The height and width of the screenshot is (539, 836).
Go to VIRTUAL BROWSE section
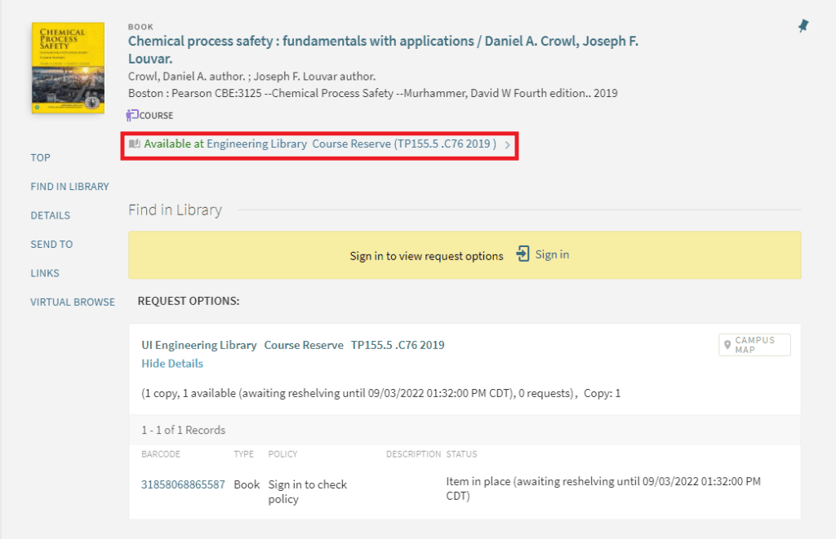click(x=73, y=302)
